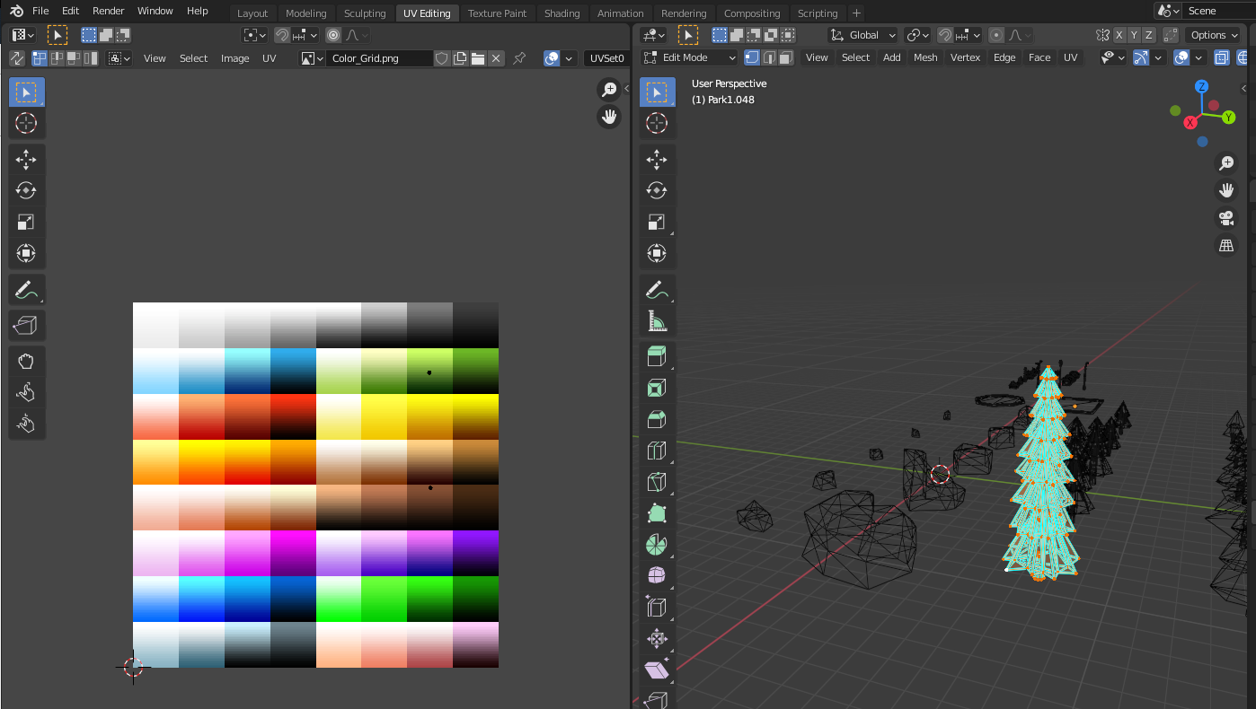Select the Smooth vertices tool
Image resolution: width=1256 pixels, height=709 pixels.
point(657,575)
